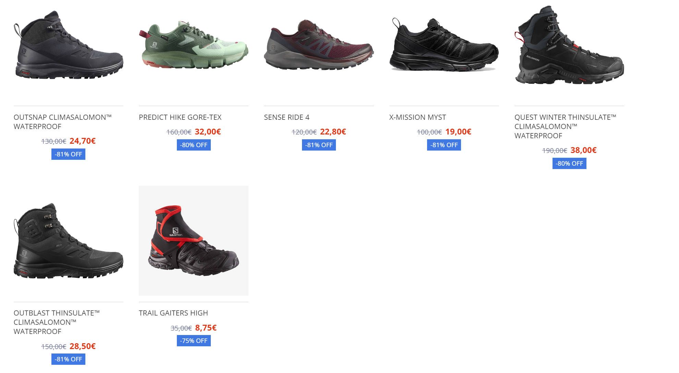Click the 19,00€ sale price of X-Mission Myst
Screen dimensions: 679x373
point(458,132)
